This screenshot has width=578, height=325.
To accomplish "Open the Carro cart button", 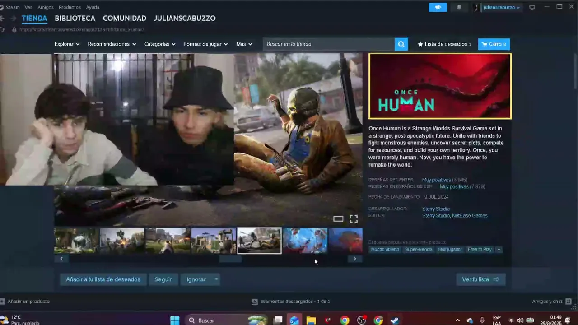I will click(494, 44).
